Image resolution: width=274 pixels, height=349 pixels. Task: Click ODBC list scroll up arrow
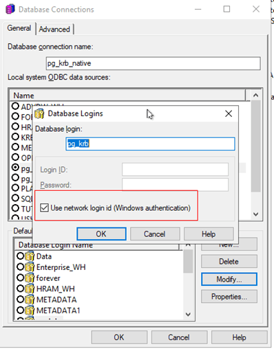pos(256,95)
